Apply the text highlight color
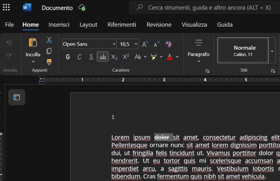The image size is (280, 181). coord(154,57)
